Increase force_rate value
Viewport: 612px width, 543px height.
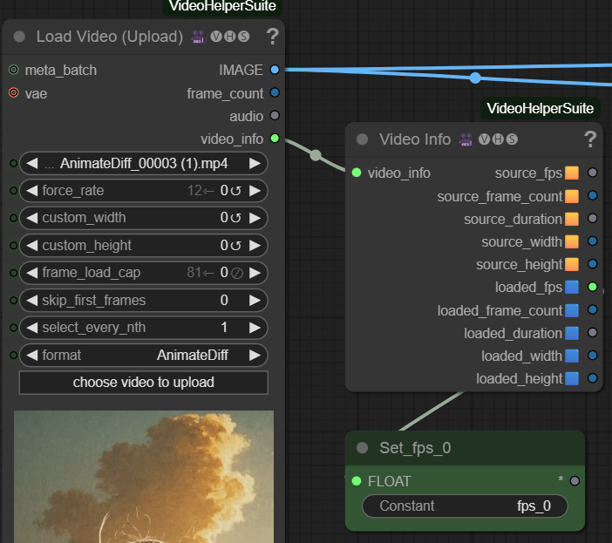[x=255, y=190]
